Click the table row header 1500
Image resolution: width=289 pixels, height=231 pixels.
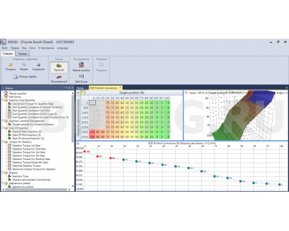(84, 117)
